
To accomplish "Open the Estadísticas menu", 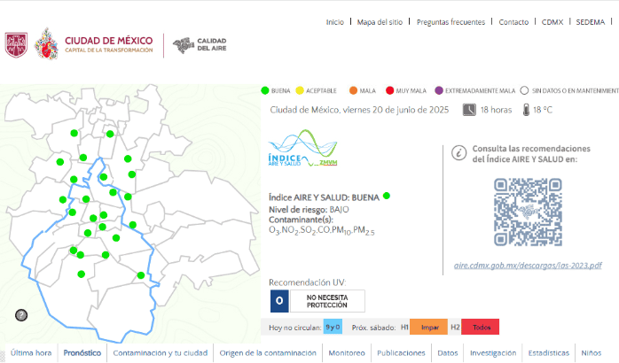I will pyautogui.click(x=548, y=352).
